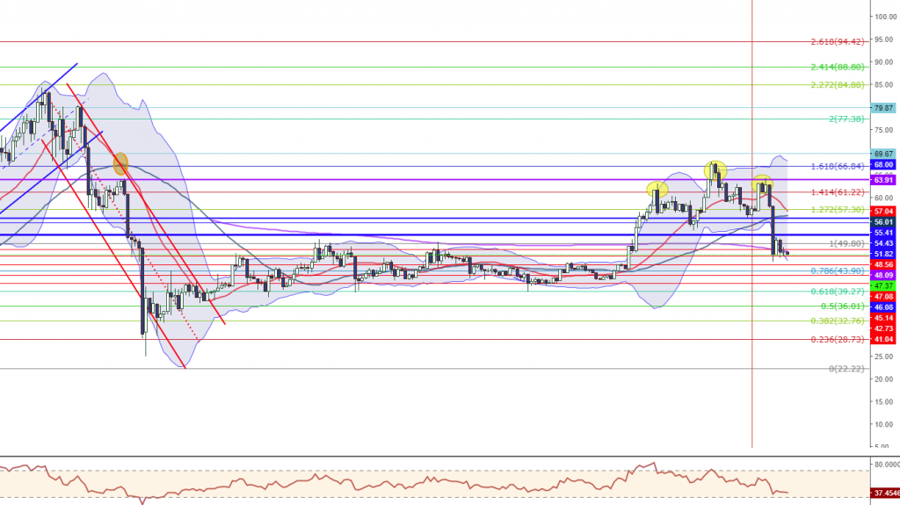Select the first yellow ellipse near 61.22
Viewport: 900px width, 505px height.
click(657, 190)
